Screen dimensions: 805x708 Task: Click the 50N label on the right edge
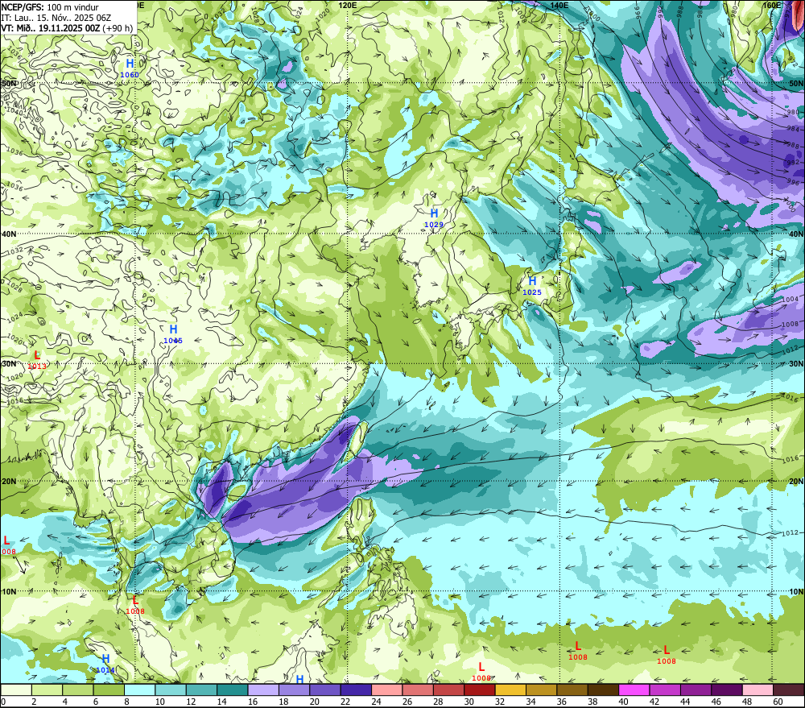(x=796, y=83)
